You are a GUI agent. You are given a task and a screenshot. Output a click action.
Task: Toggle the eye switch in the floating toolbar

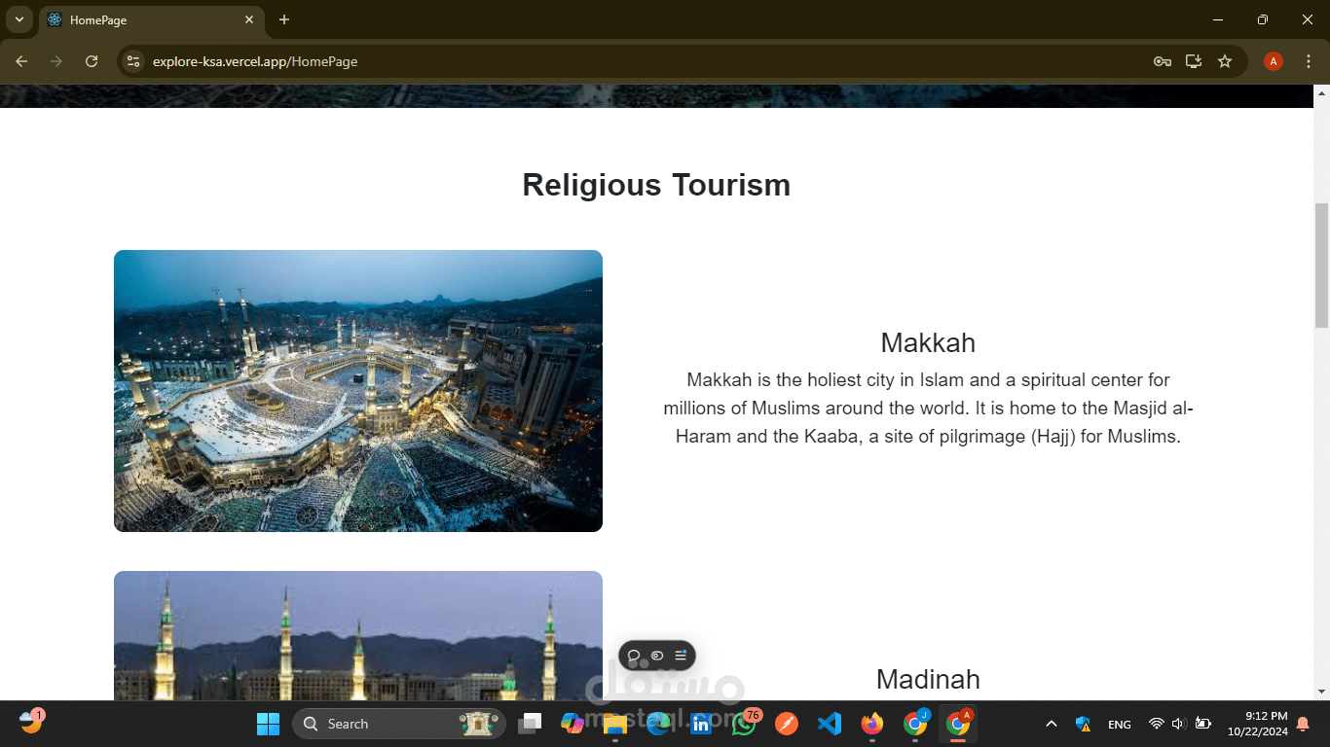point(657,656)
